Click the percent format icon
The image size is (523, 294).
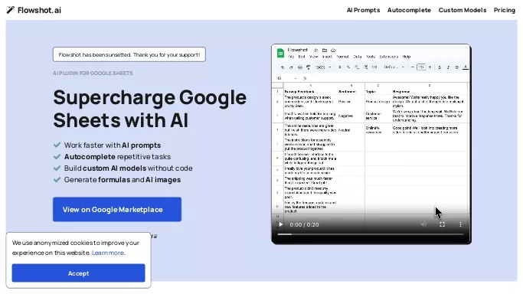pyautogui.click(x=348, y=67)
